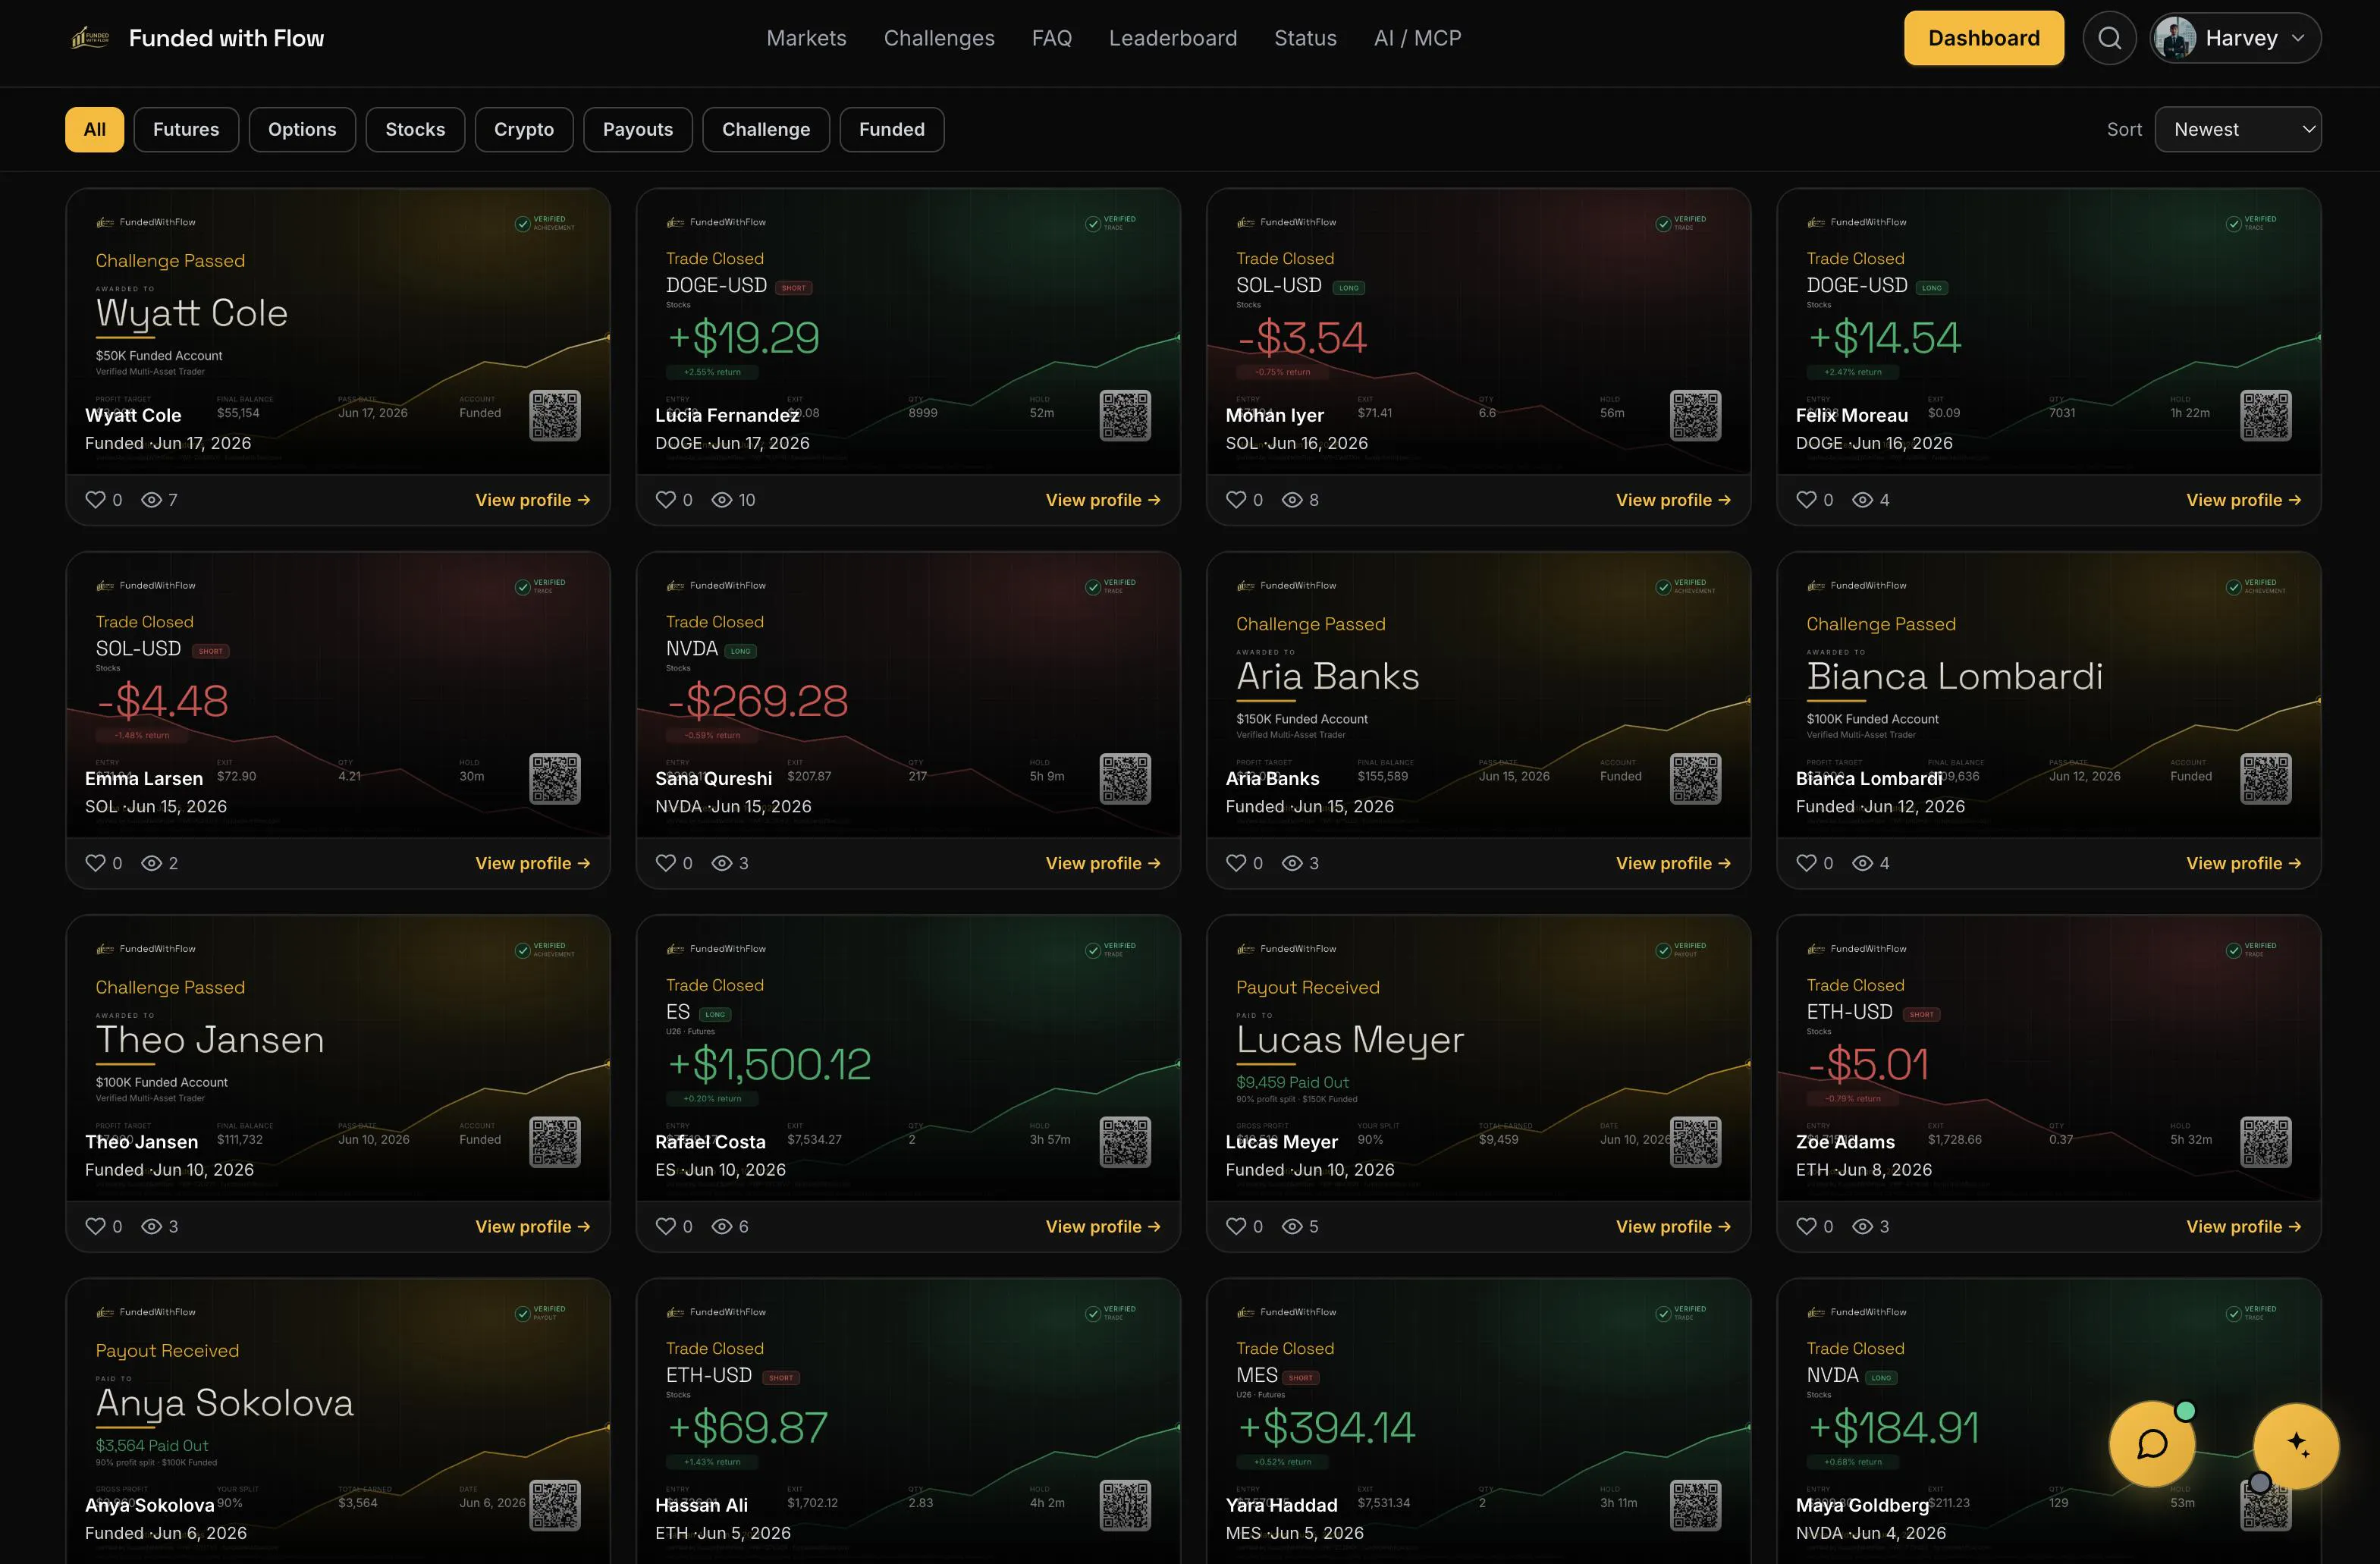Screen dimensions: 2380x1564
Task: Click views eye on Felix Moreau's card
Action: click(x=1862, y=500)
